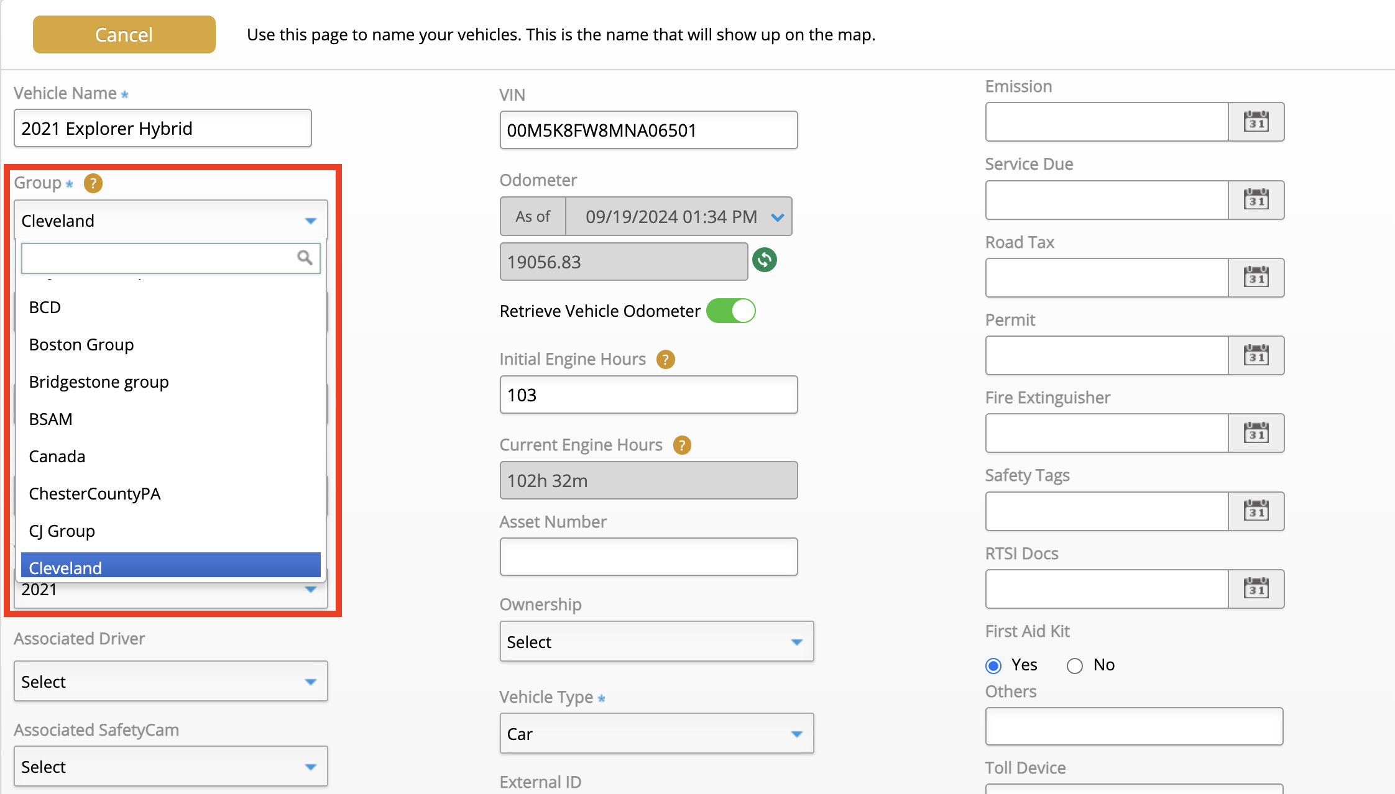The width and height of the screenshot is (1395, 794).
Task: Click the Initial Engine Hours help icon
Action: point(666,360)
